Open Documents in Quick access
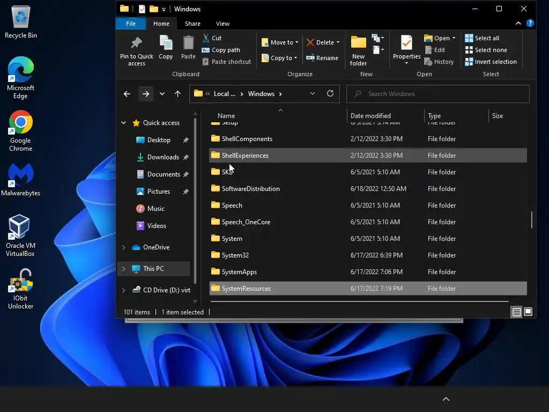The width and height of the screenshot is (549, 412). 164,174
